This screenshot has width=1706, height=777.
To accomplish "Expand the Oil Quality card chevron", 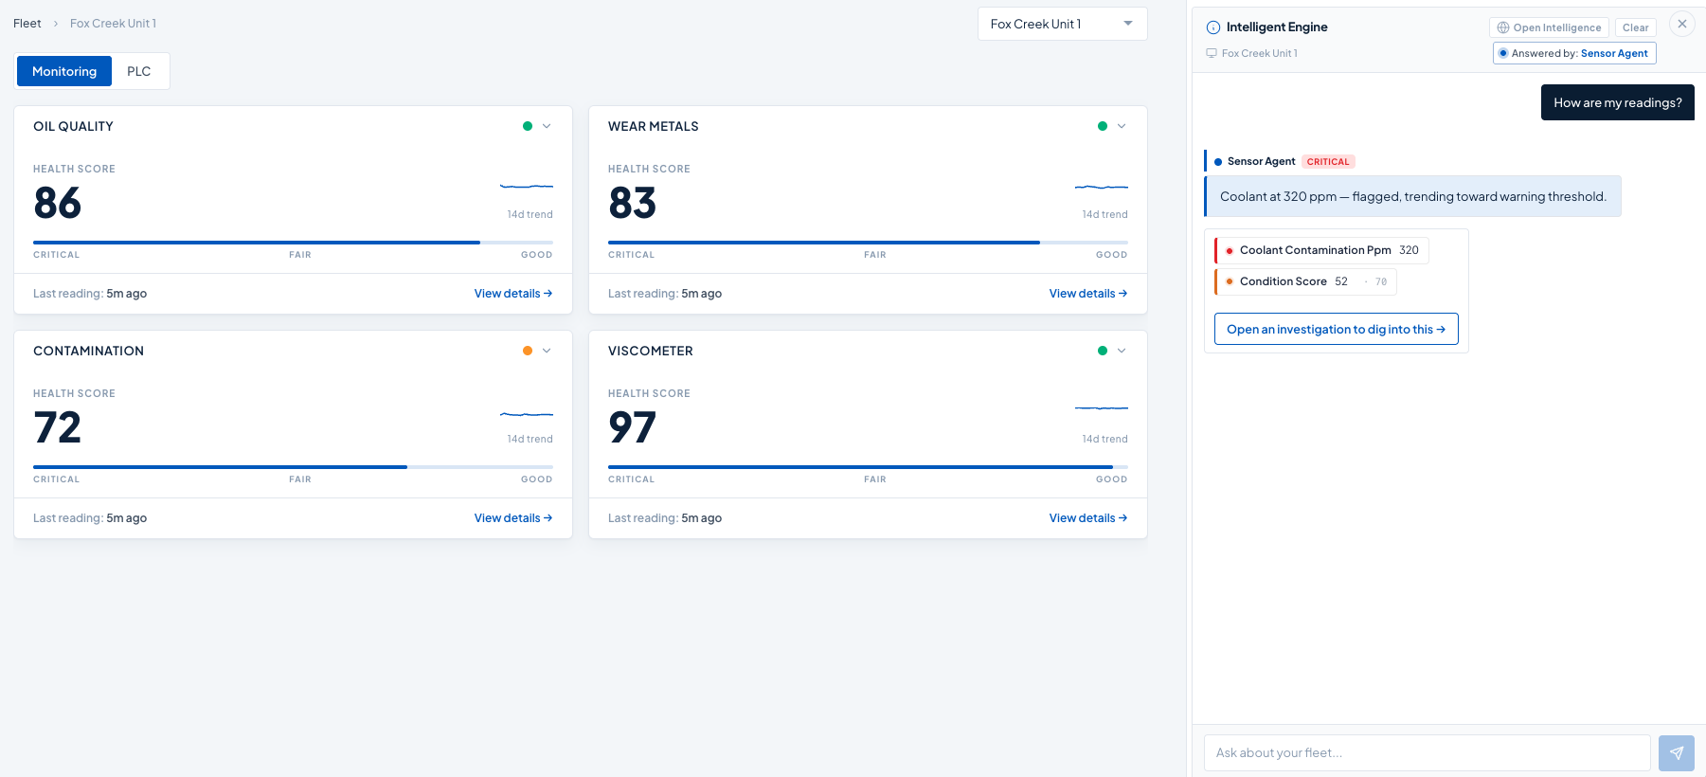I will (547, 126).
